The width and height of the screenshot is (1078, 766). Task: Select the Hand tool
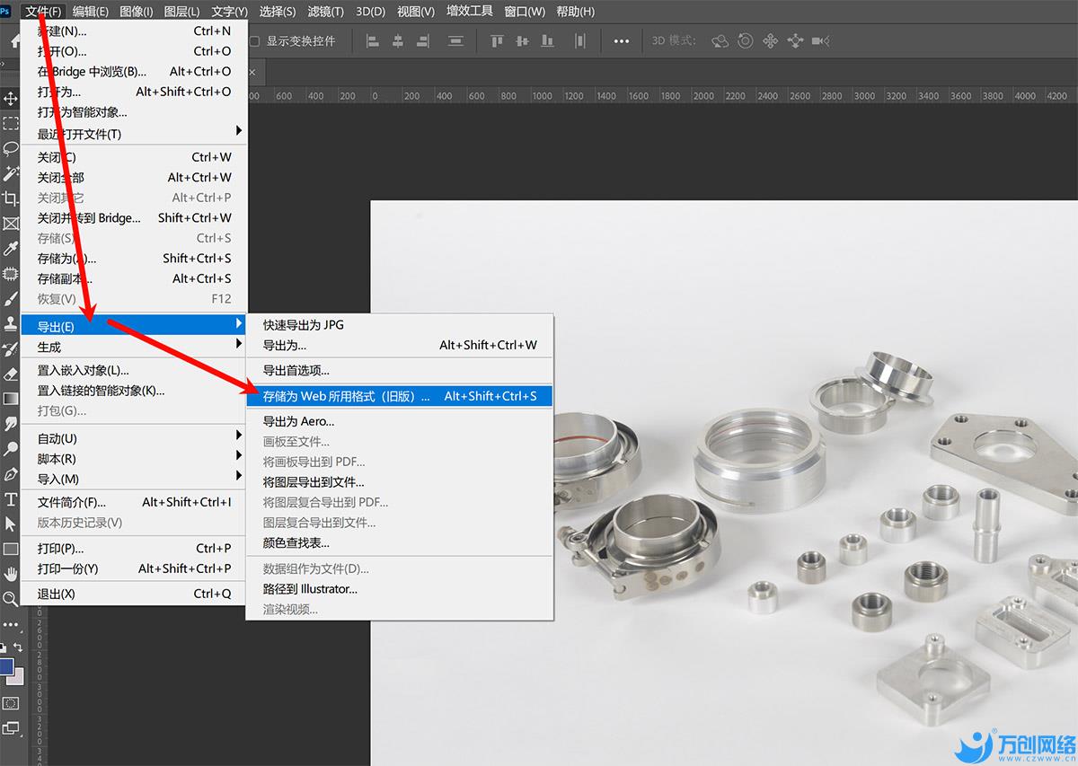[11, 573]
